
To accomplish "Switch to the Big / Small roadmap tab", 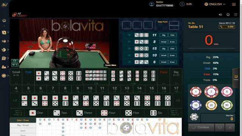I will (23, 125).
